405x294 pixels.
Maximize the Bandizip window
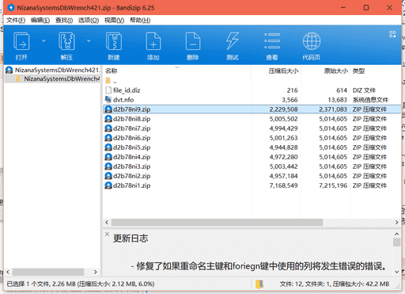click(x=366, y=8)
